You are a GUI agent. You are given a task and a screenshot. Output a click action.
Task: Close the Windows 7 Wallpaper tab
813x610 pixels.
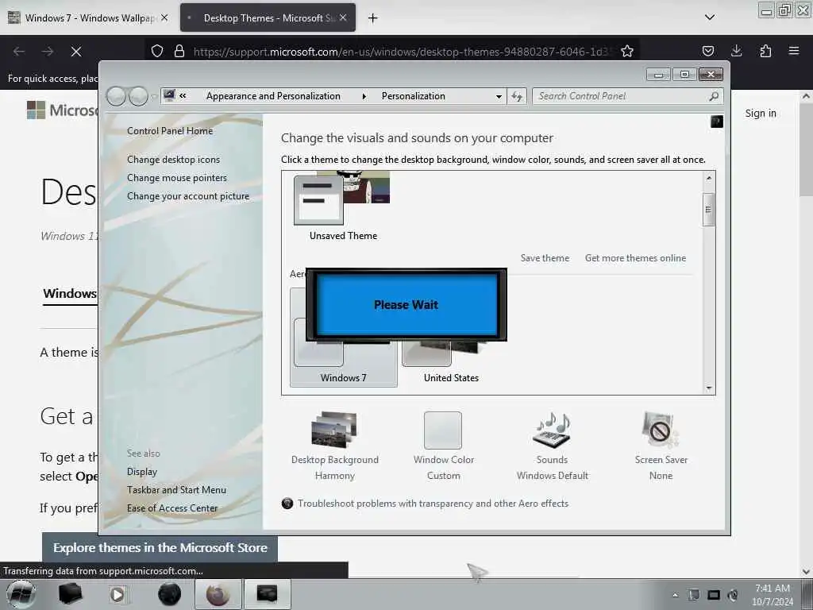164,17
